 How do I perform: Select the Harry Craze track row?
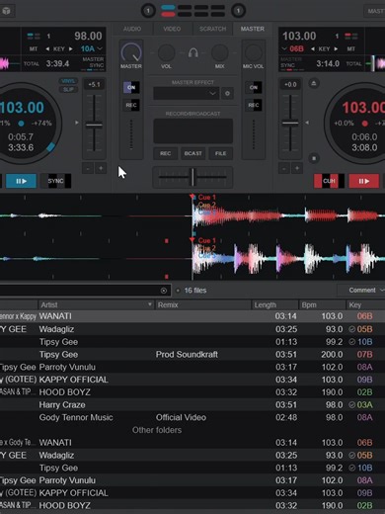(x=192, y=405)
